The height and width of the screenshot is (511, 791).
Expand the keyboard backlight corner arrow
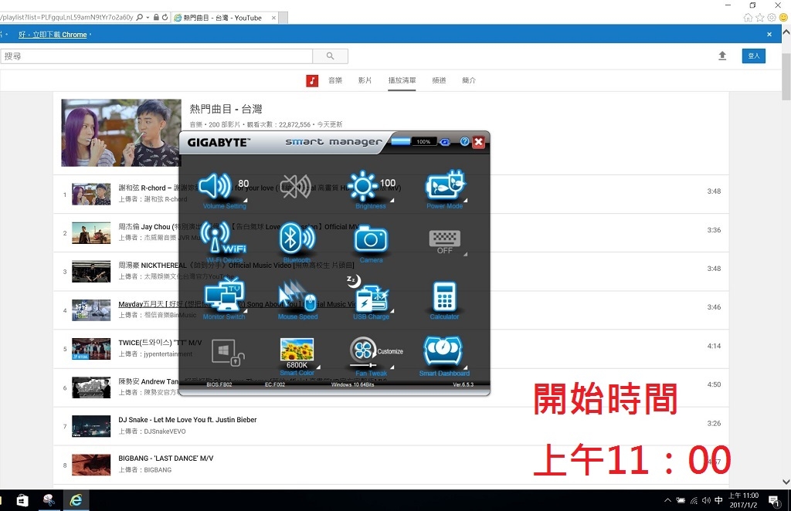(x=466, y=254)
